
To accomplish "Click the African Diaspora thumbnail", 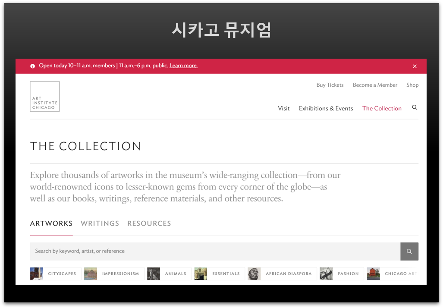I will coord(254,273).
